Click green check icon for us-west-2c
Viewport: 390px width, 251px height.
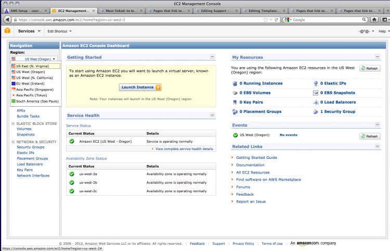click(72, 191)
